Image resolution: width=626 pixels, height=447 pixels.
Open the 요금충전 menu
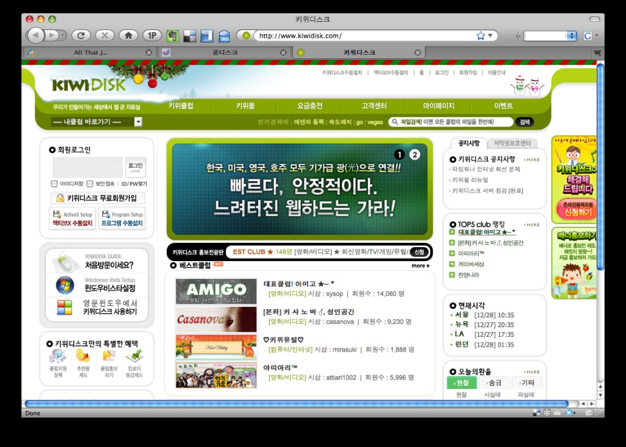(310, 106)
